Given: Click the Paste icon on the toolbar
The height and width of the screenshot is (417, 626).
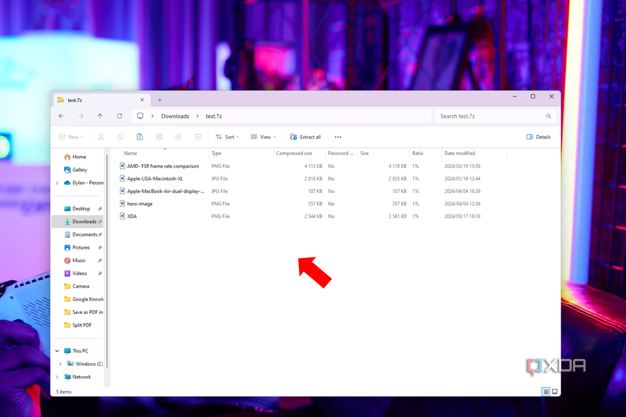Looking at the screenshot, I should pos(140,137).
